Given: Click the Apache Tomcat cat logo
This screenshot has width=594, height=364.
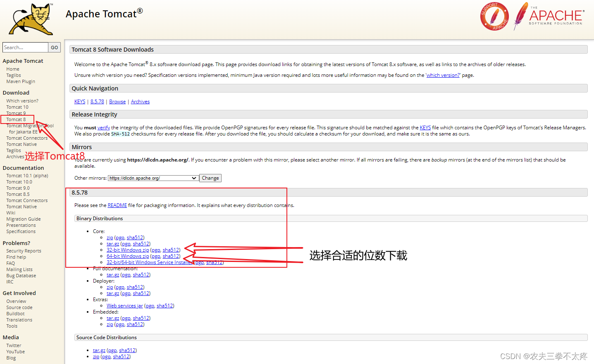Looking at the screenshot, I should [31, 19].
